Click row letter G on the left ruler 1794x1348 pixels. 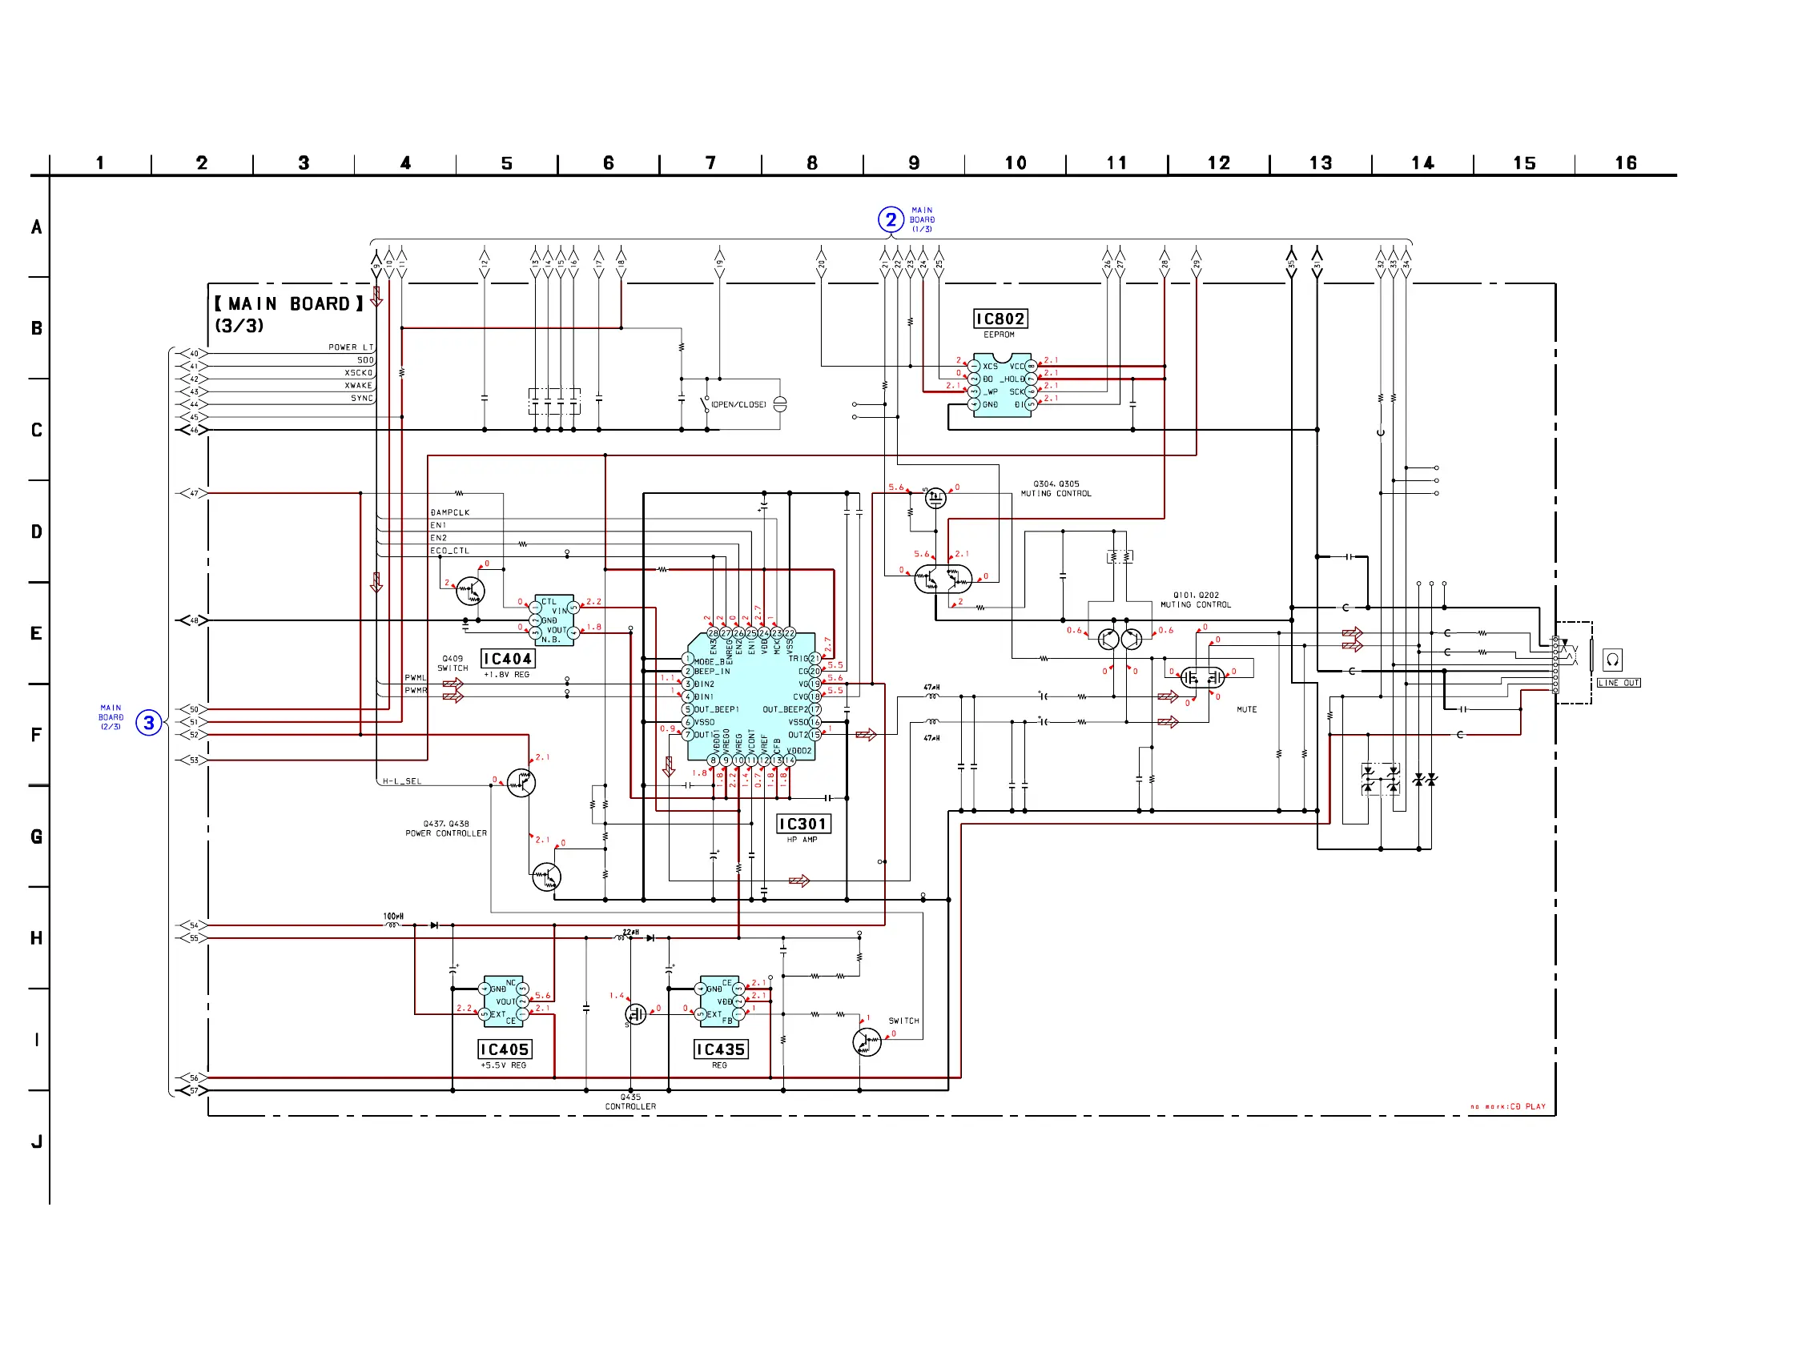(37, 836)
